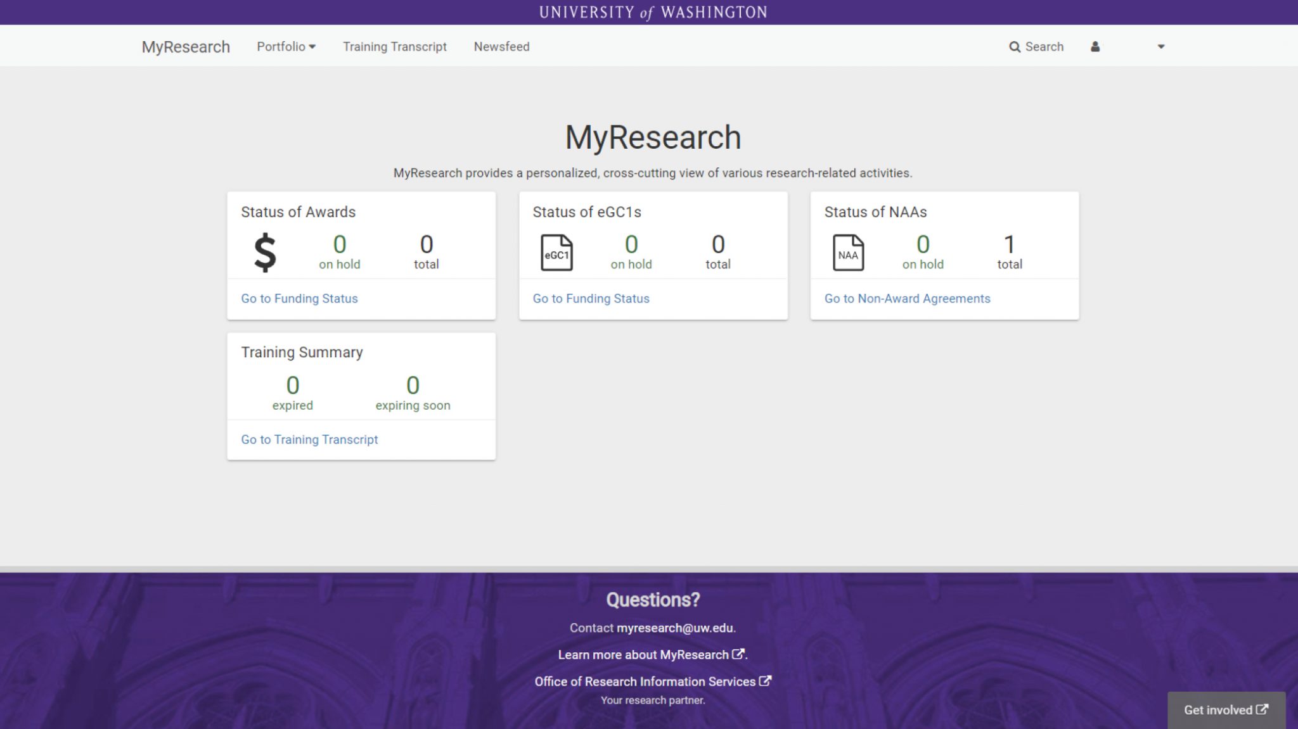The image size is (1298, 729).
Task: Open Go to Non-Award Agreements link
Action: (x=907, y=298)
